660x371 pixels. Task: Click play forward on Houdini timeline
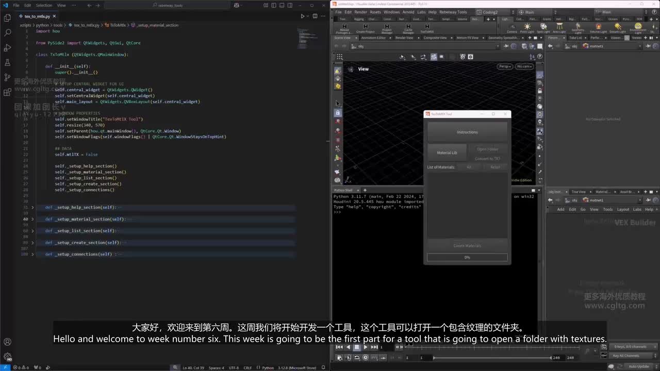click(365, 347)
